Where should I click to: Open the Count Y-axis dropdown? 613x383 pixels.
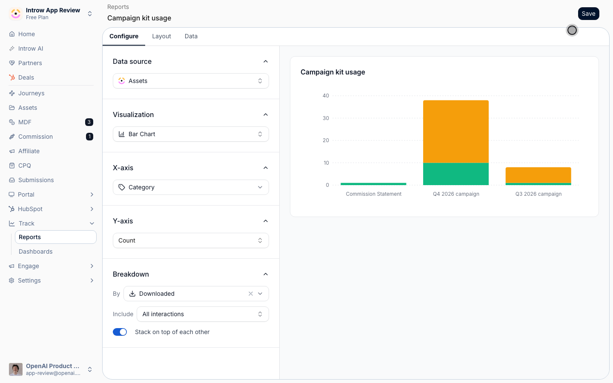click(191, 240)
